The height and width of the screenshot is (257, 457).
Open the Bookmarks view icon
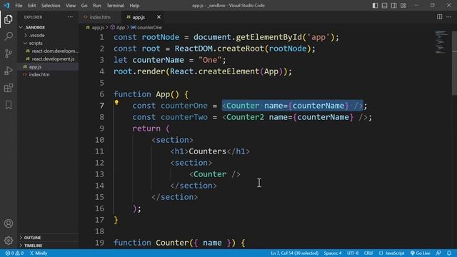9,105
